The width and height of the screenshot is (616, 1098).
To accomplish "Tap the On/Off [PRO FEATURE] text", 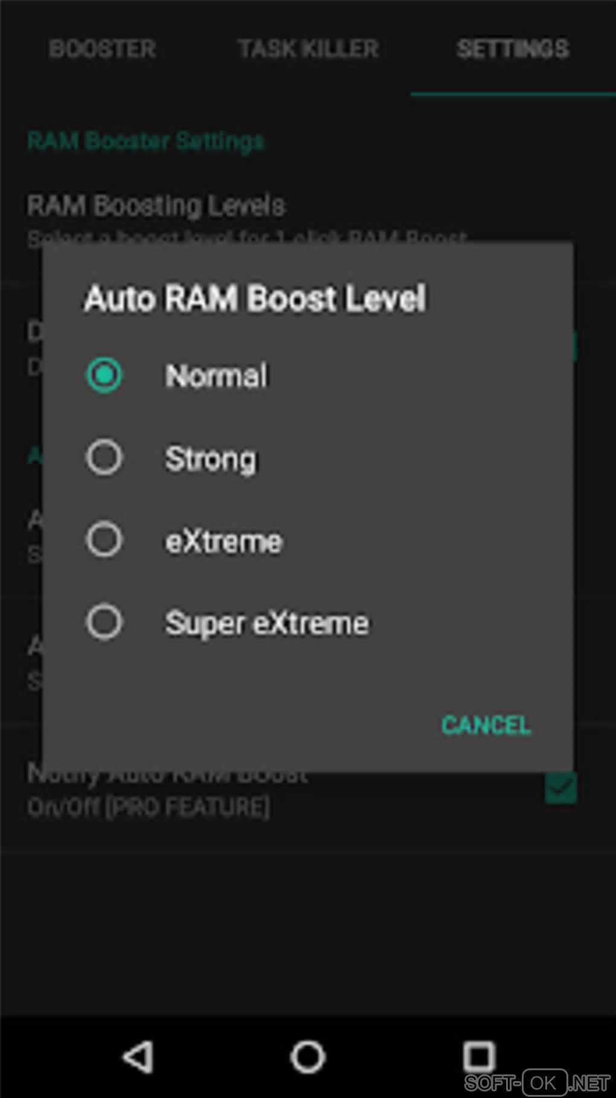I will [x=149, y=807].
